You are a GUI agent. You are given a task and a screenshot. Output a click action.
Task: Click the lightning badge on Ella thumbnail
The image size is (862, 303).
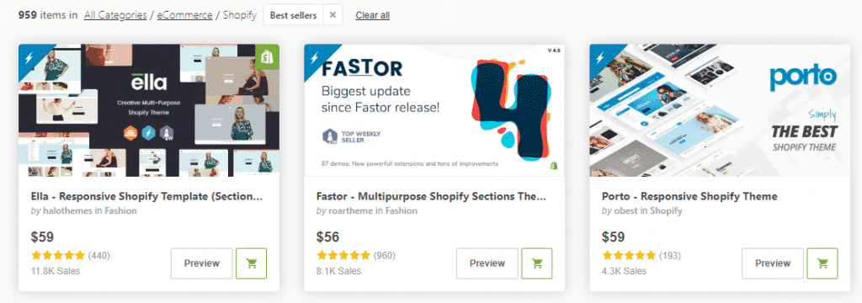point(30,56)
